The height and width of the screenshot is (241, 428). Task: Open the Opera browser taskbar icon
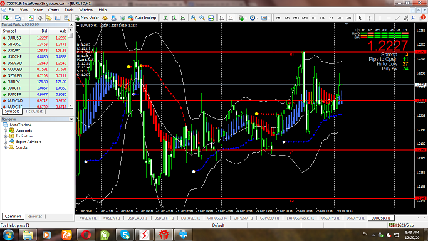(86, 235)
